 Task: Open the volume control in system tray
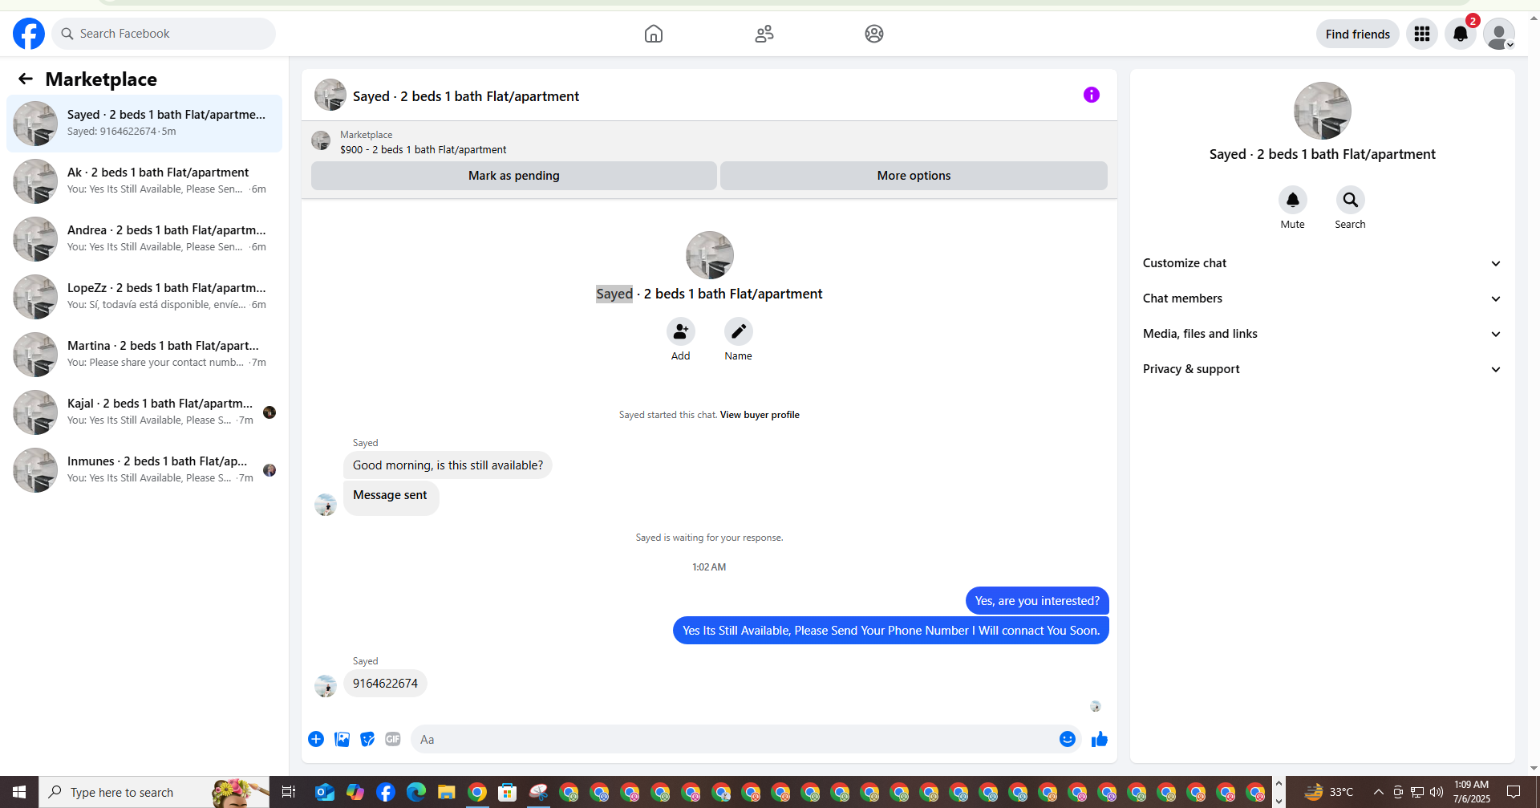point(1437,792)
